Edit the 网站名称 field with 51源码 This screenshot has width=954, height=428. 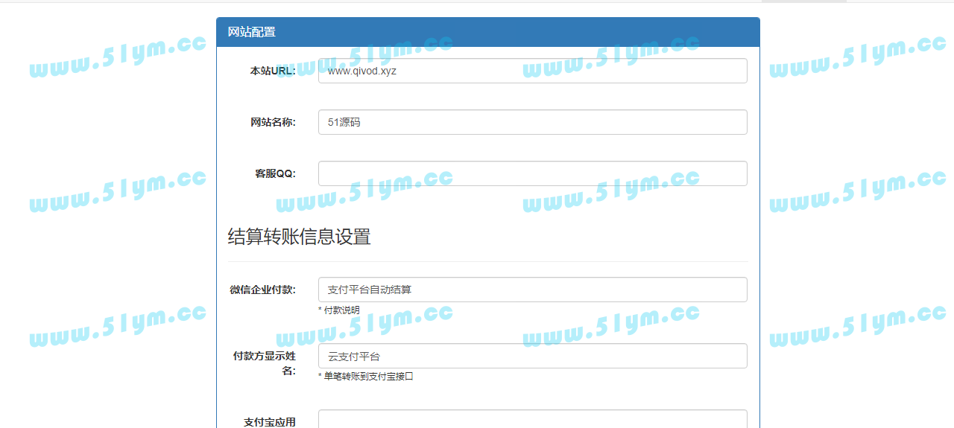point(532,122)
